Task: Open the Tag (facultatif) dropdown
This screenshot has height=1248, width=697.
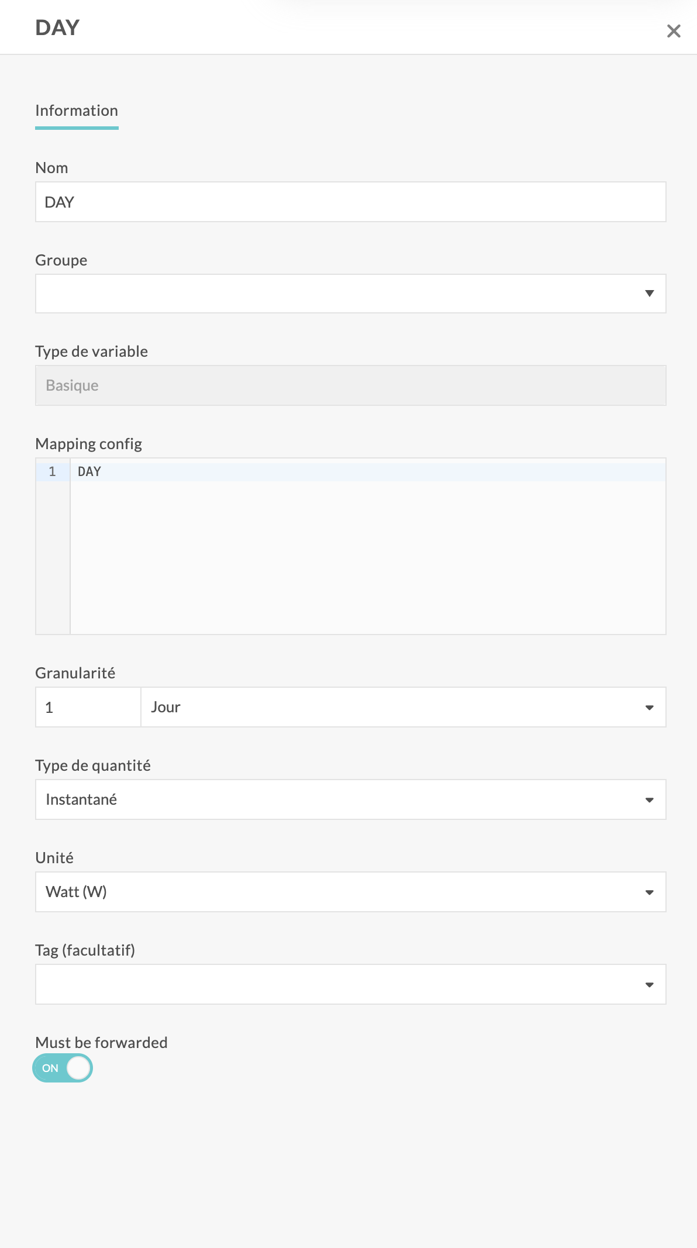Action: click(339, 984)
